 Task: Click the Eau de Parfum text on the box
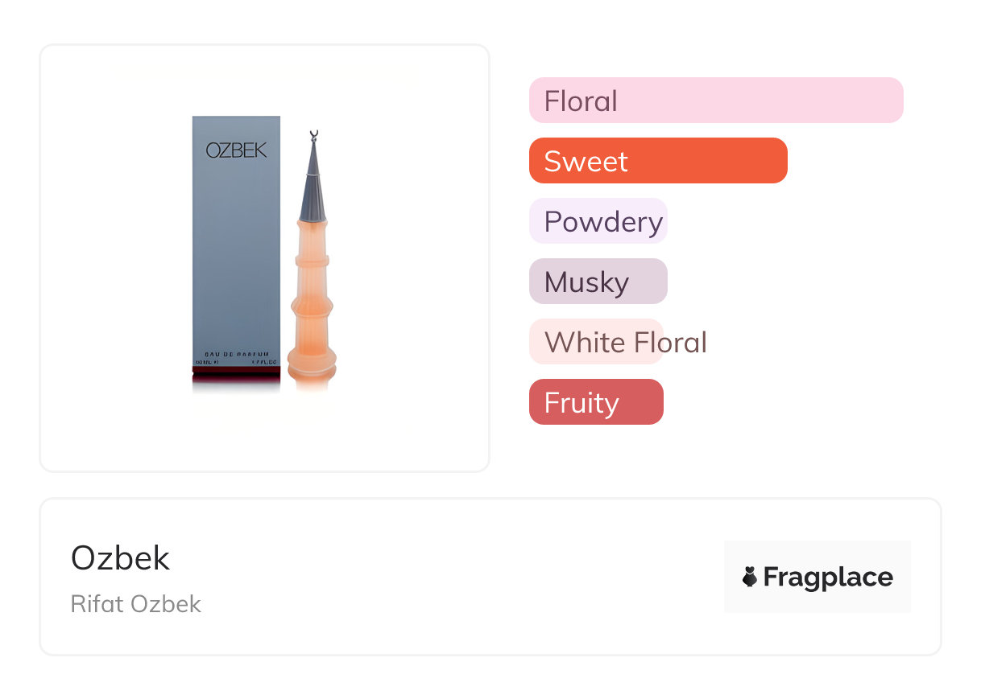tap(235, 354)
